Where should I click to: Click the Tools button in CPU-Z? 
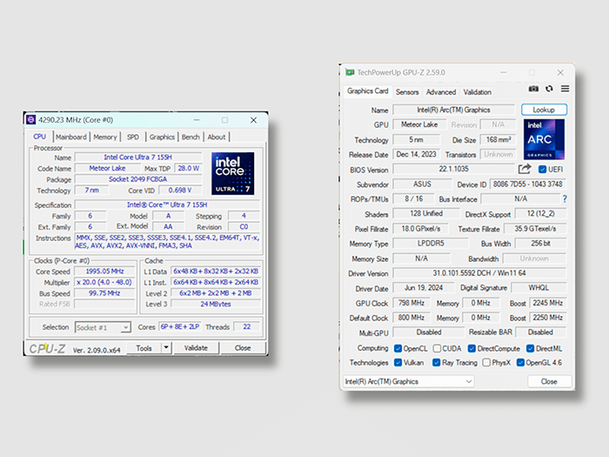point(144,348)
